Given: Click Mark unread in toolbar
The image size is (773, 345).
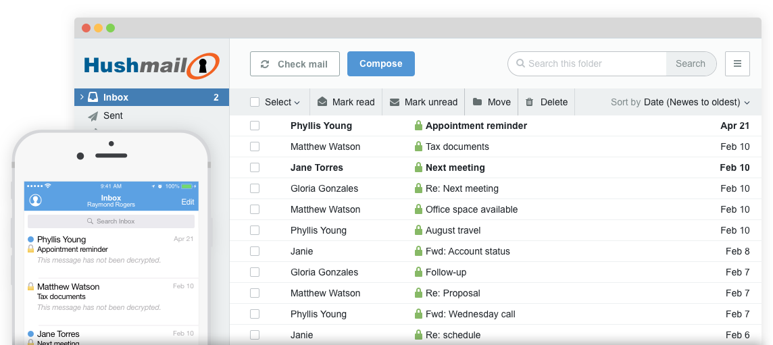Looking at the screenshot, I should click(x=424, y=102).
